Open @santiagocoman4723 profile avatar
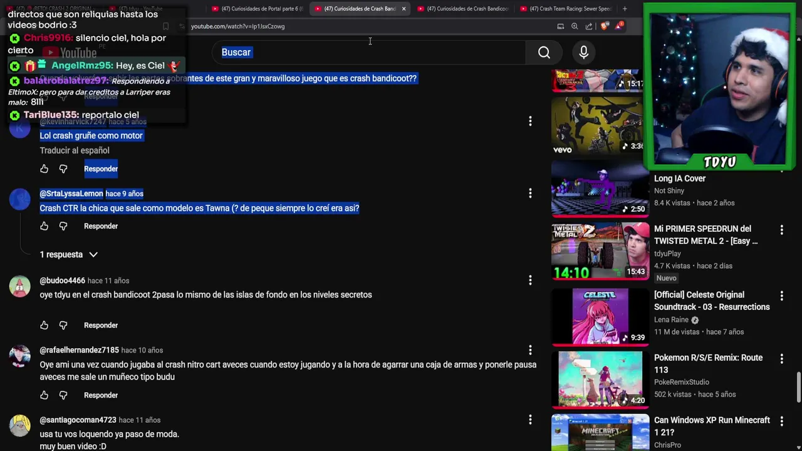Image resolution: width=802 pixels, height=451 pixels. coord(19,426)
